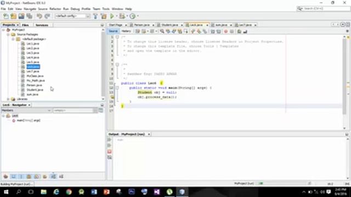Collapse the main method code fold
Screen dimensions: 351x197
(117, 88)
